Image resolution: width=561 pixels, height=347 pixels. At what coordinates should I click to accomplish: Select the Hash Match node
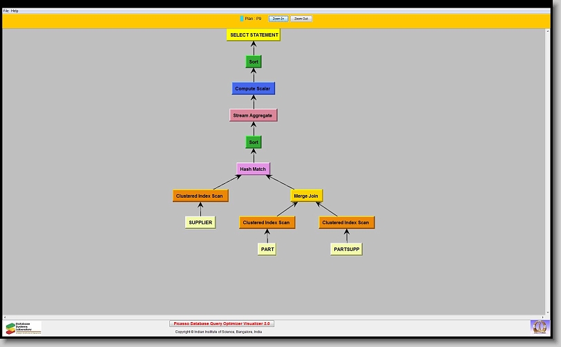point(253,169)
